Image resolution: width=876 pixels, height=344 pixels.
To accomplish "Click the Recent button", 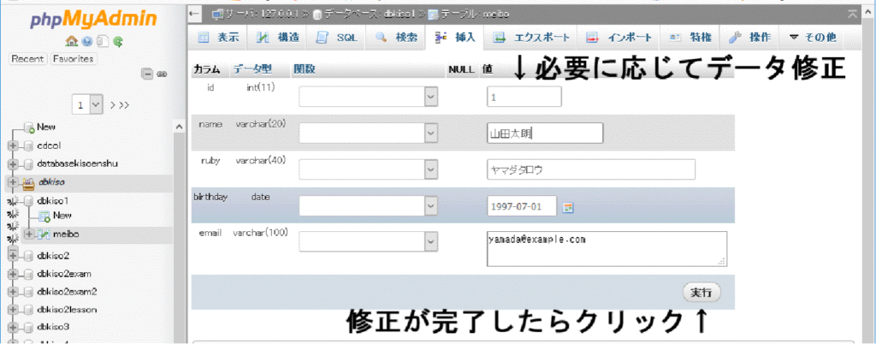I will pyautogui.click(x=28, y=59).
